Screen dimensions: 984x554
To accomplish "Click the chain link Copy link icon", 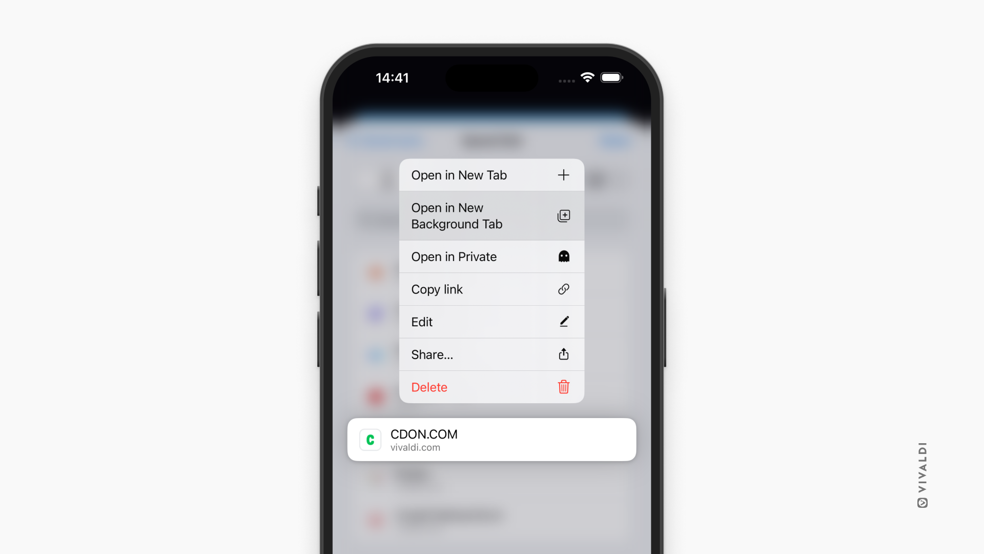I will click(564, 289).
